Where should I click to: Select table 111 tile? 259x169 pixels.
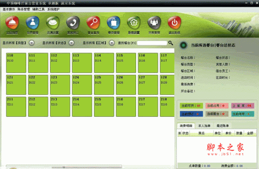pyautogui.click(x=38, y=63)
